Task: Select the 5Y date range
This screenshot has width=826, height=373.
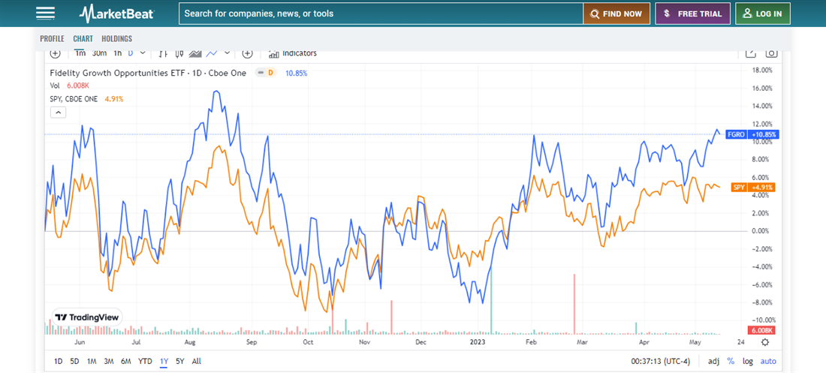Action: tap(179, 361)
